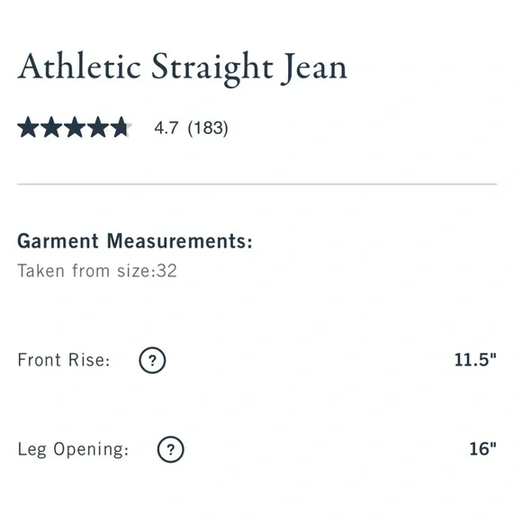Screen dimensions: 522x522
Task: Click the partially filled fifth star
Action: point(121,127)
